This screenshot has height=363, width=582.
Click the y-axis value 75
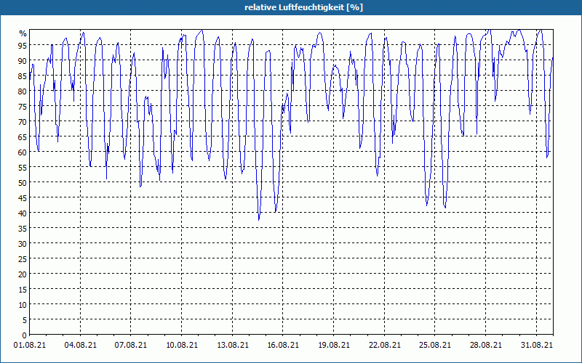(23, 107)
